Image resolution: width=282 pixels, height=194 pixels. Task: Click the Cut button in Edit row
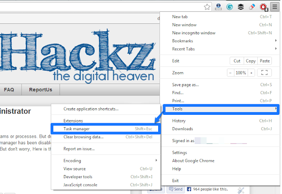tap(237, 61)
